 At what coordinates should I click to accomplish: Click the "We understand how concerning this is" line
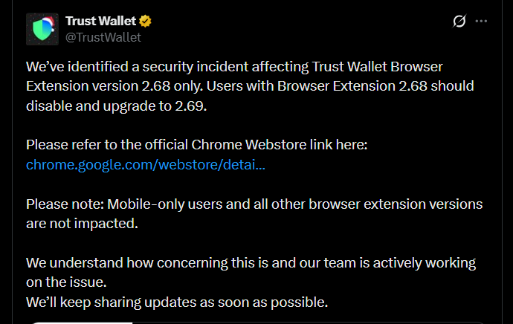(x=251, y=263)
